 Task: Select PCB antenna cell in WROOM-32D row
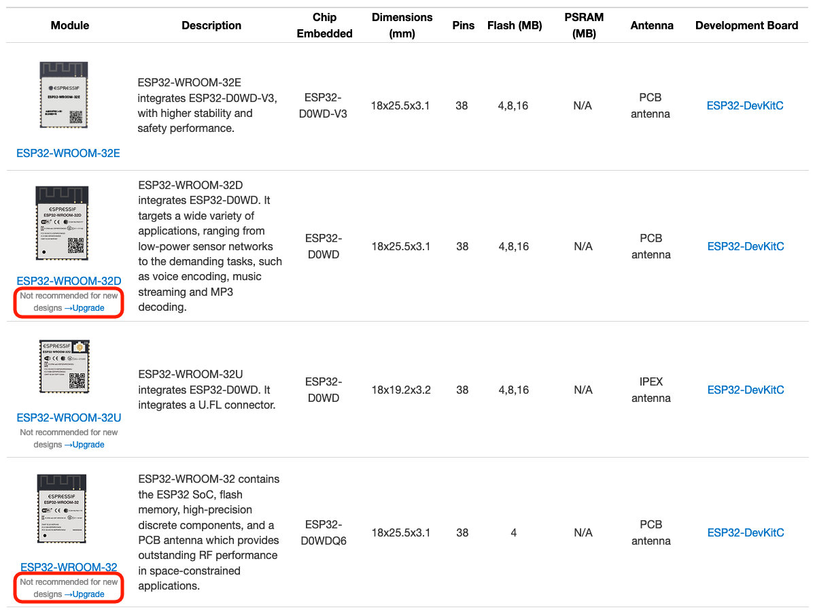(x=651, y=246)
